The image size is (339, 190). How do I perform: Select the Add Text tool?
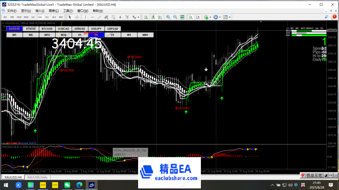(x=120, y=17)
